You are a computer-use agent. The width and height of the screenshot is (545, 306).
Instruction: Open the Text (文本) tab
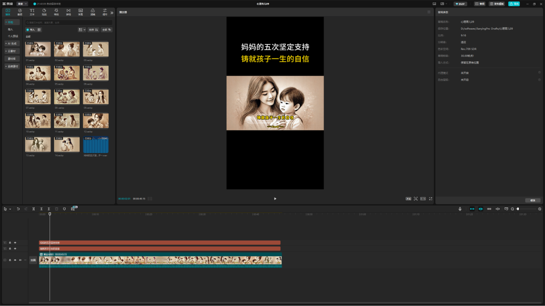point(32,12)
